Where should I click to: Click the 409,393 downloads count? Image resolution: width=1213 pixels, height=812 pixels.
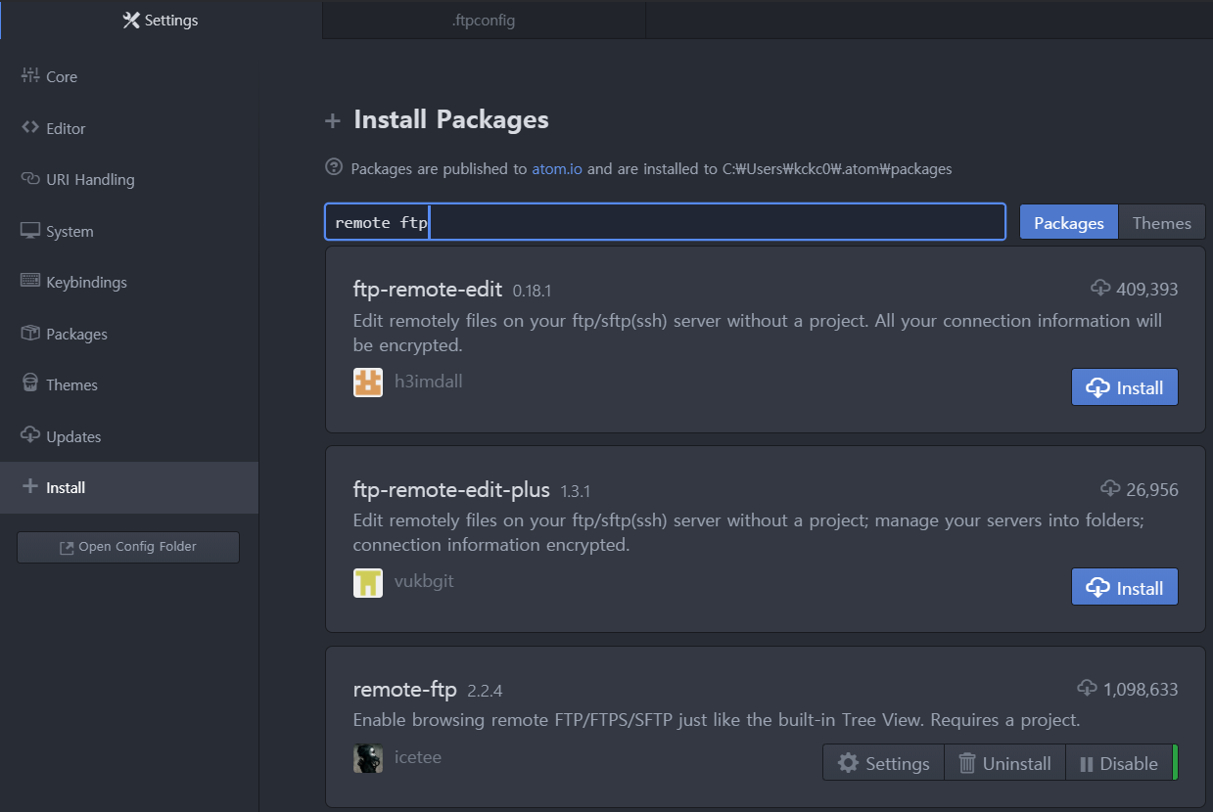(x=1146, y=290)
